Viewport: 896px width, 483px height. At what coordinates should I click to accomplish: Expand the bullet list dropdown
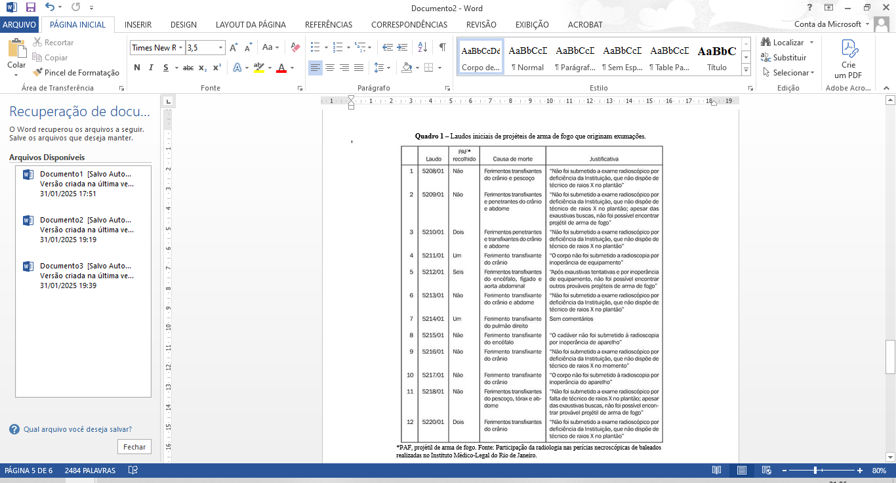tap(325, 47)
